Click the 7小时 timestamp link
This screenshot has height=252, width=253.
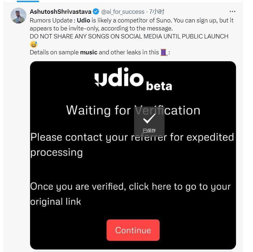(157, 12)
